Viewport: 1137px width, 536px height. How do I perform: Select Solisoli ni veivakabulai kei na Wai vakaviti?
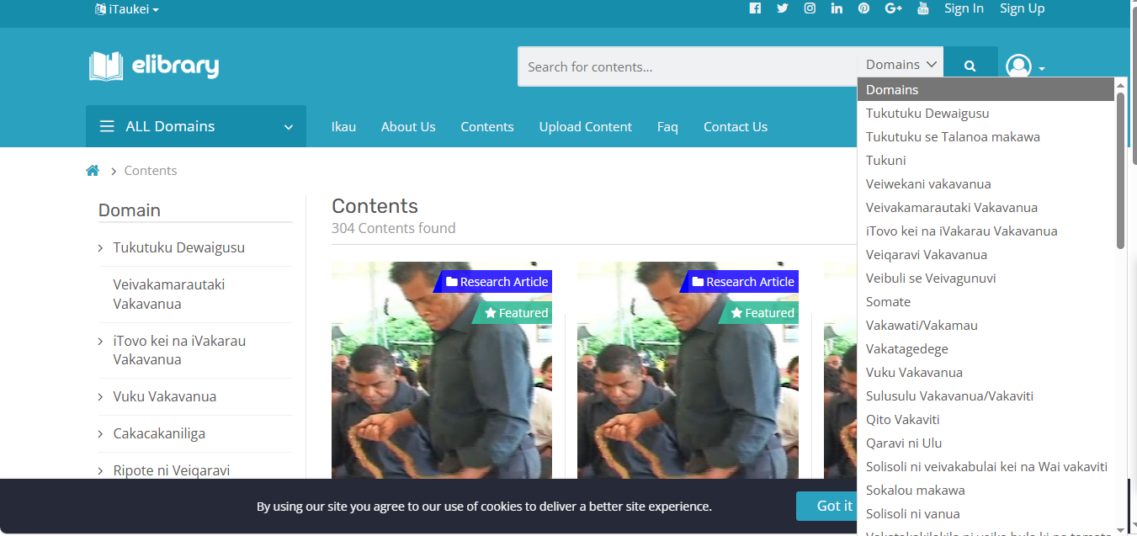pos(986,466)
